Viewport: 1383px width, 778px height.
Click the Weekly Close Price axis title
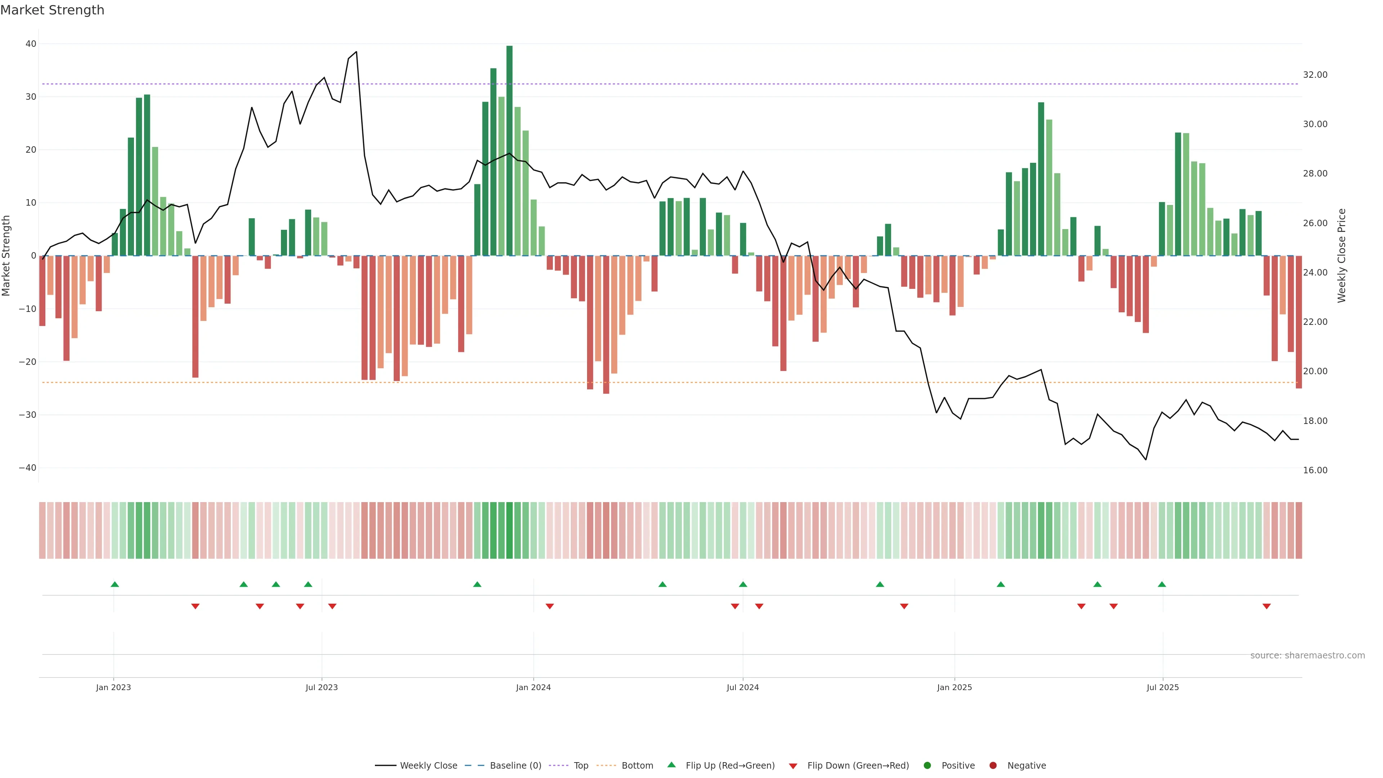pos(1342,256)
